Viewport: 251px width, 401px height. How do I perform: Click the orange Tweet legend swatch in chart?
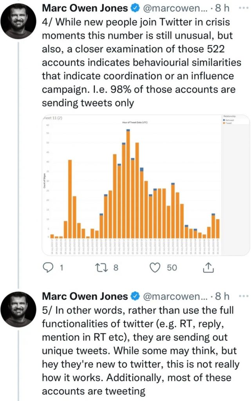pyautogui.click(x=224, y=123)
